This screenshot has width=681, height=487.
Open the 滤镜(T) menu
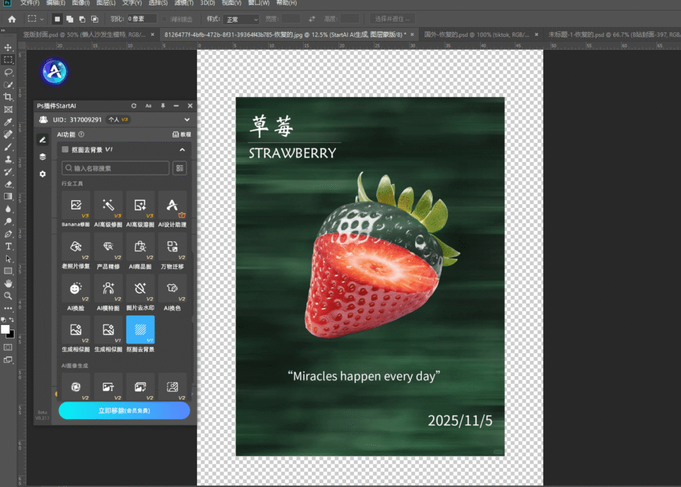[x=182, y=3]
